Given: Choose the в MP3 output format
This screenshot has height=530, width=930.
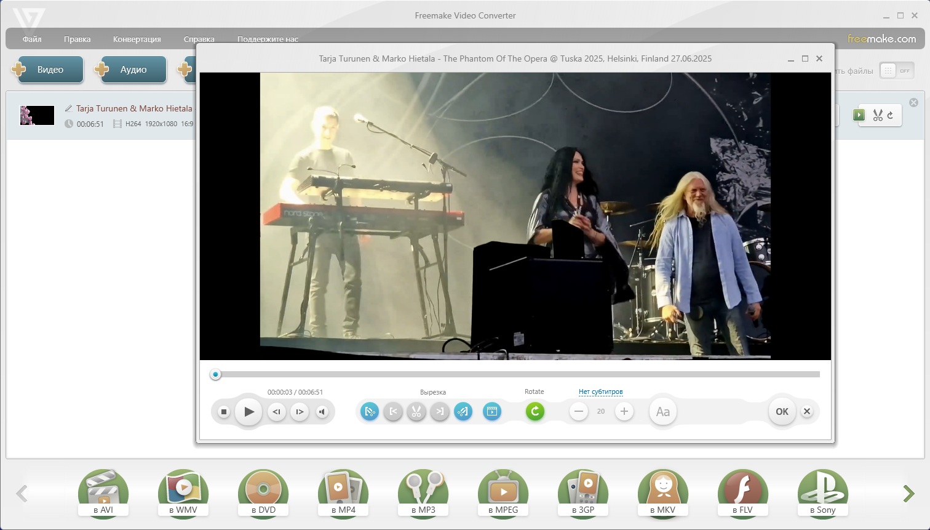Looking at the screenshot, I should click(x=423, y=493).
